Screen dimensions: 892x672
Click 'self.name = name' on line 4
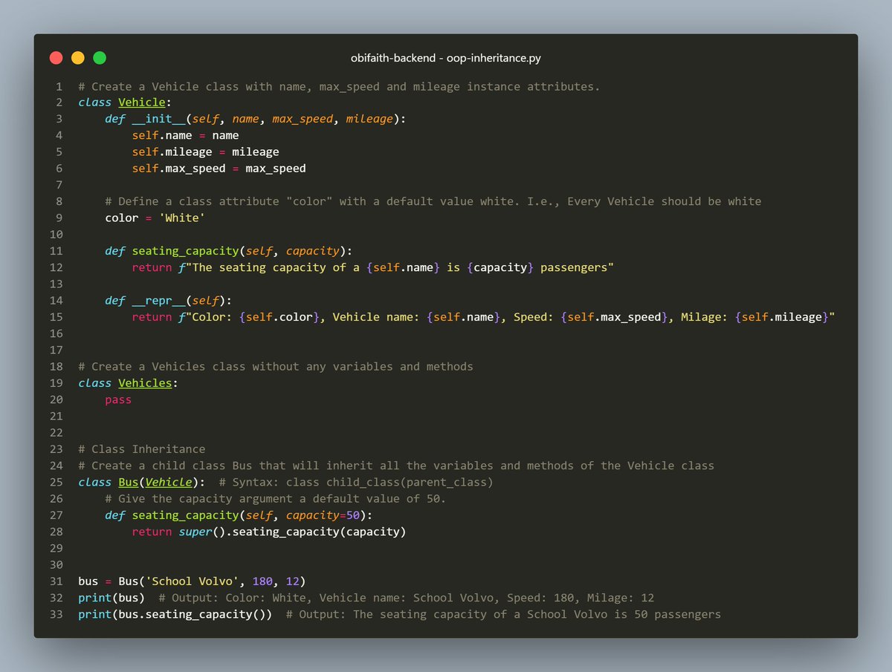tap(186, 135)
